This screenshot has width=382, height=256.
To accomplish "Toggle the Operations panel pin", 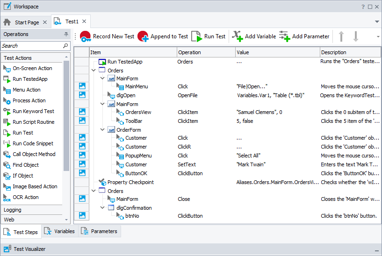I will (x=66, y=34).
